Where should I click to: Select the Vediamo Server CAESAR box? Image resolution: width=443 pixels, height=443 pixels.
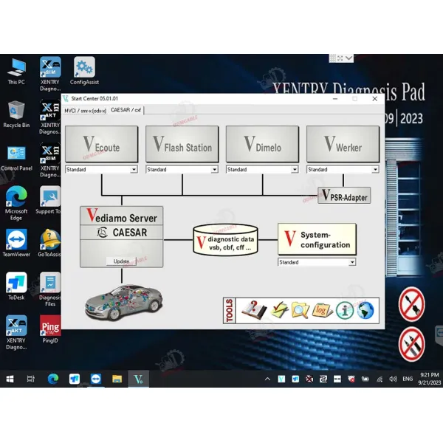pos(122,237)
